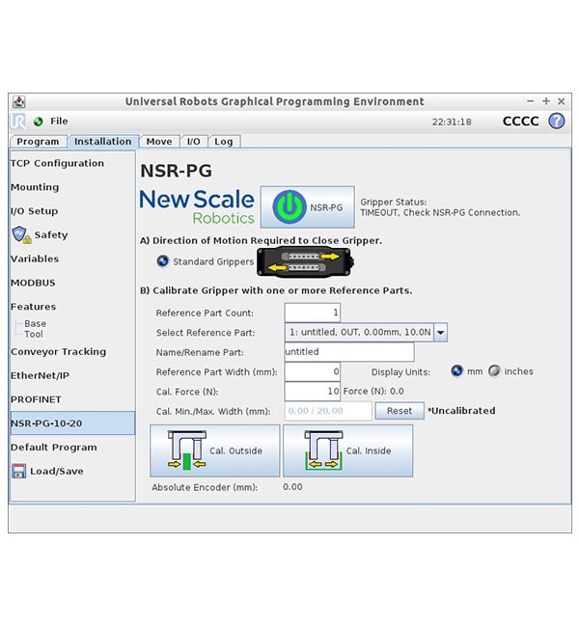
Task: Click Reference Part Width field
Action: (312, 371)
